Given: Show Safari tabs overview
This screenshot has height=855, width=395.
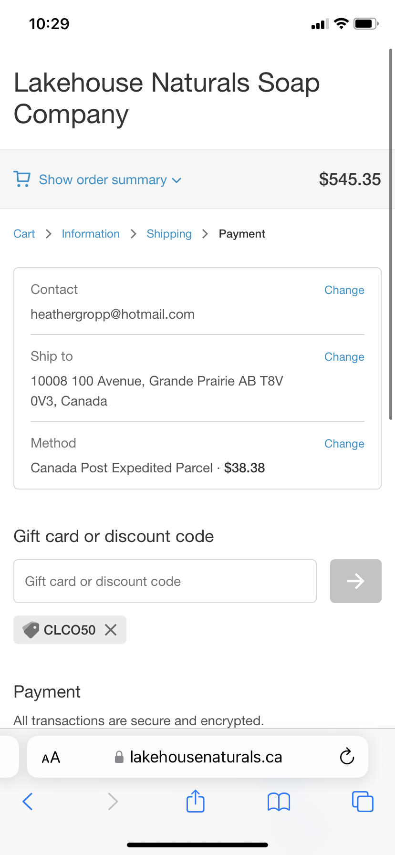Looking at the screenshot, I should pos(363,802).
